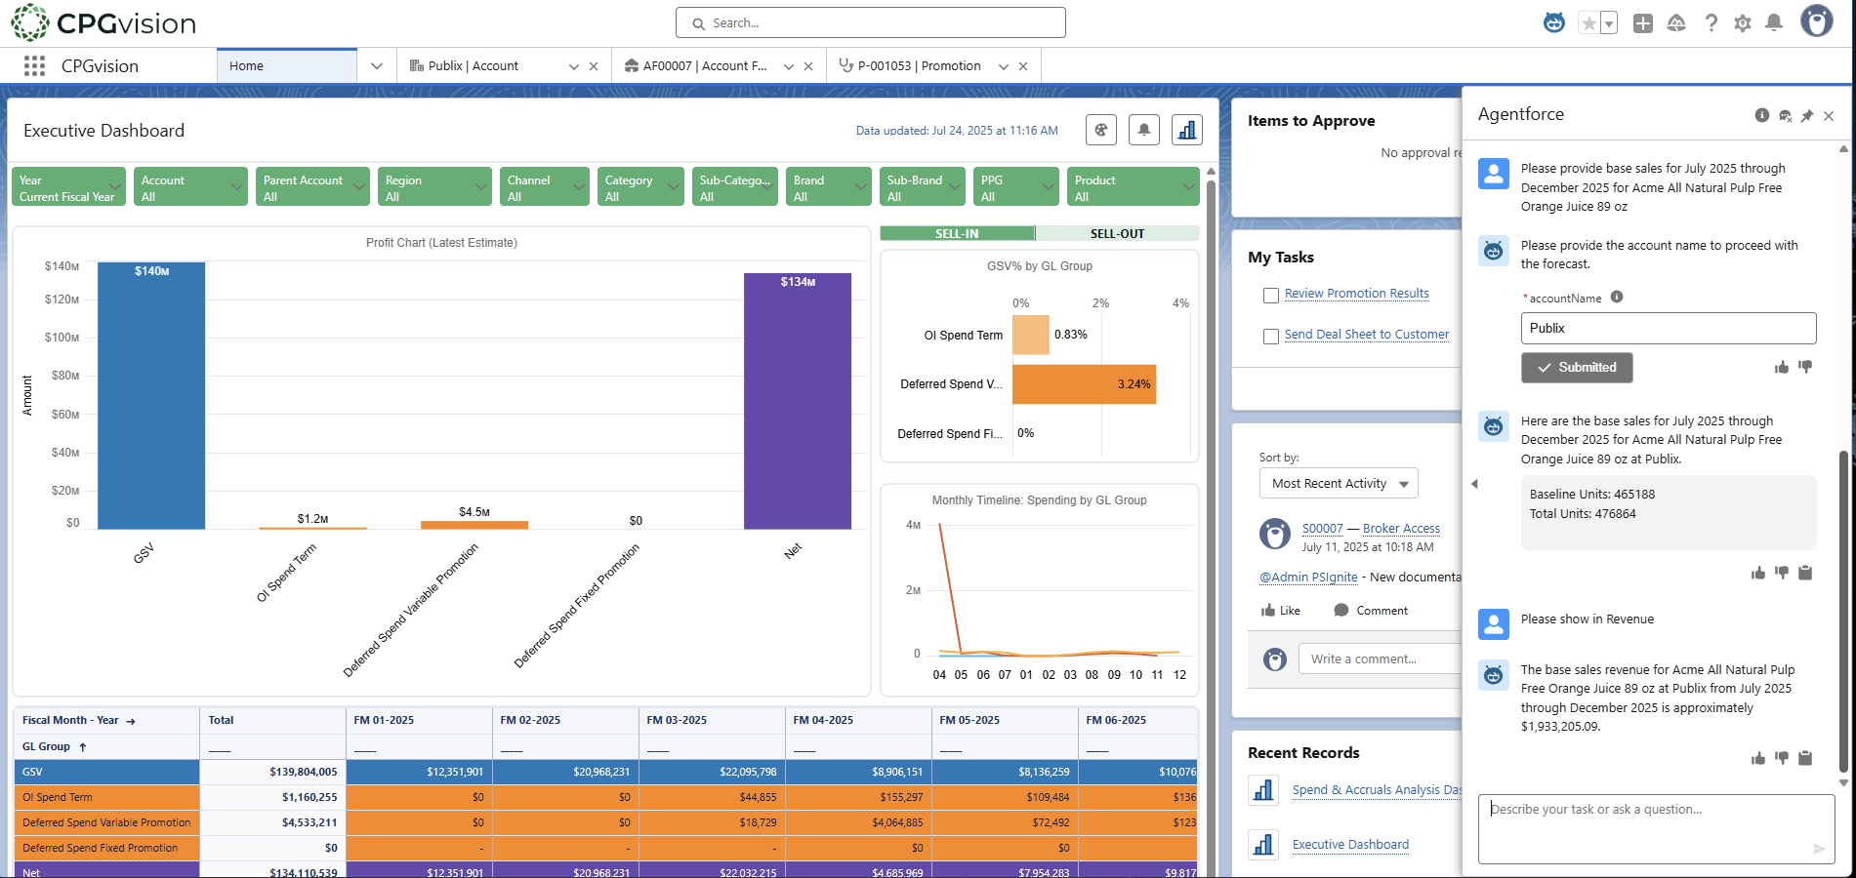Check the Send Deal Sheet to Customer task
The width and height of the screenshot is (1856, 878).
click(1271, 336)
